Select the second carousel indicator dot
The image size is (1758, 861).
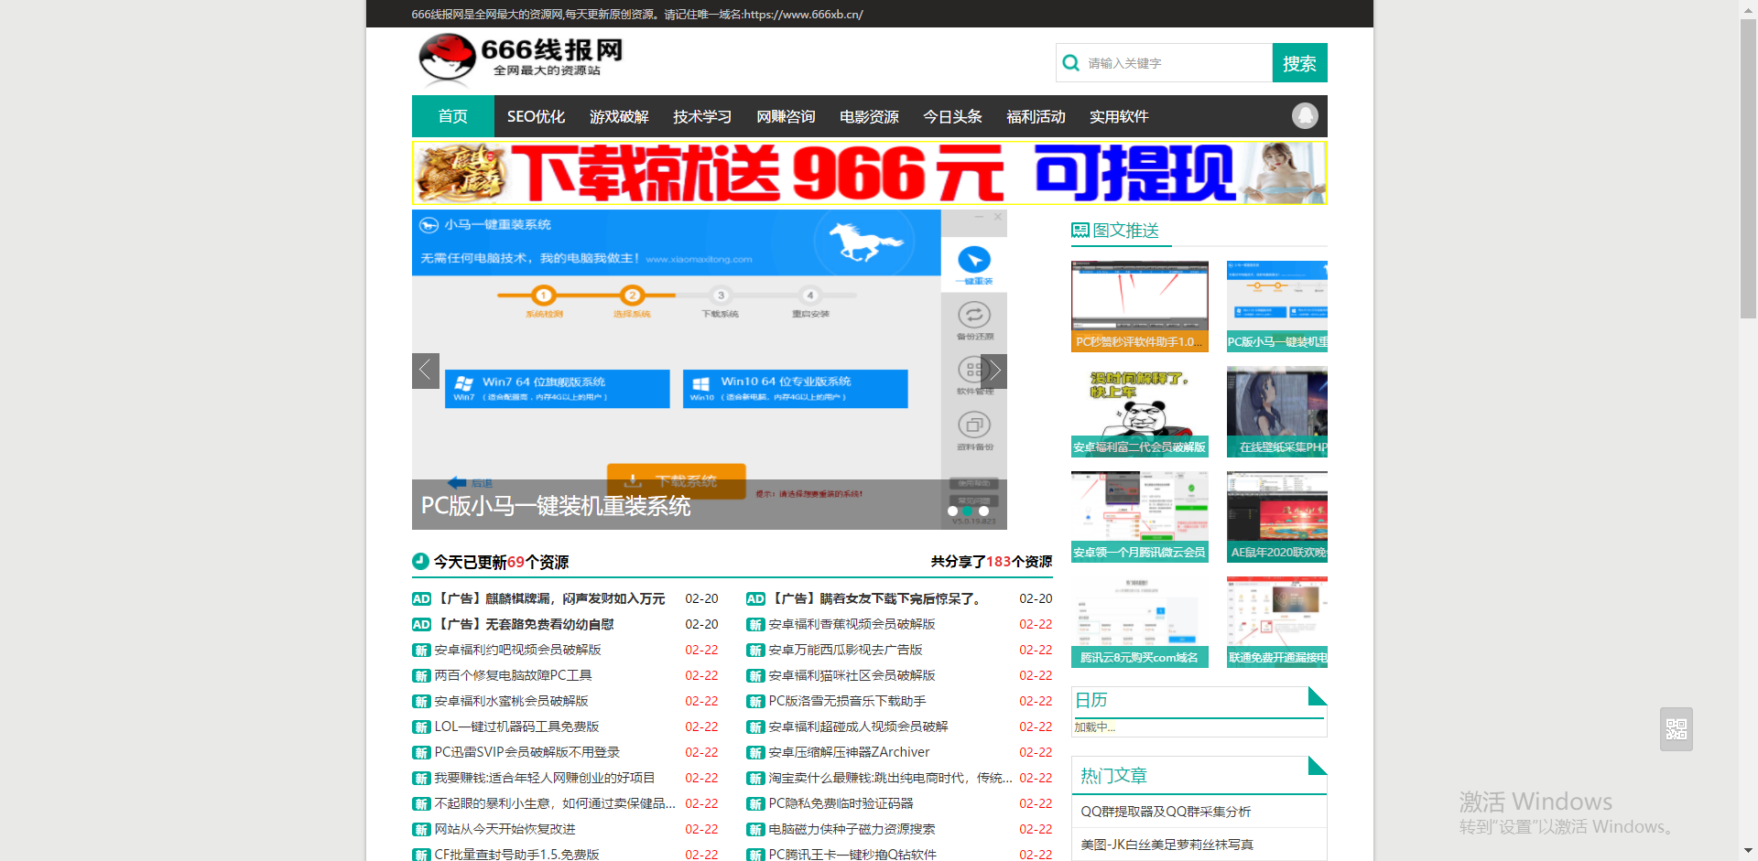click(968, 511)
